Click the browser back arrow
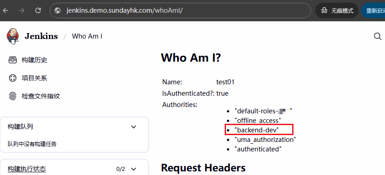 (x=5, y=10)
